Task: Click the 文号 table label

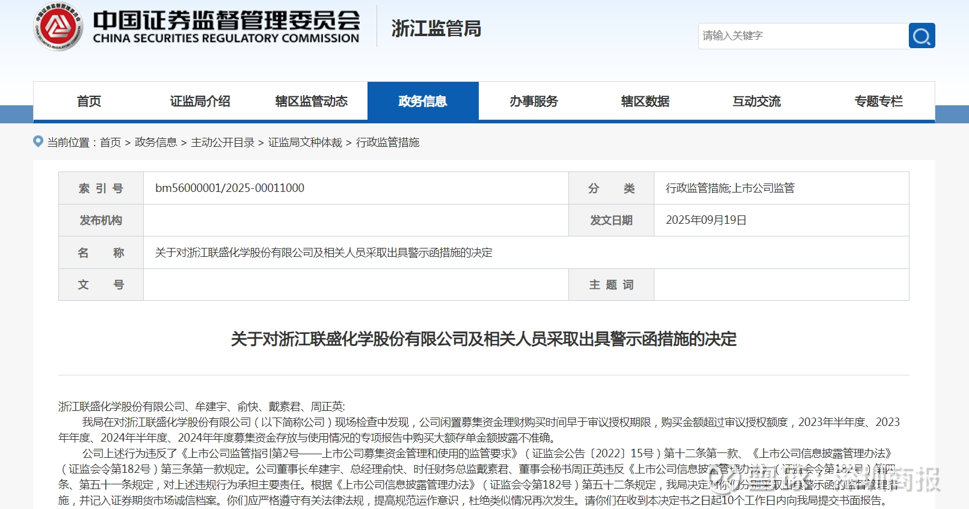Action: click(x=101, y=285)
